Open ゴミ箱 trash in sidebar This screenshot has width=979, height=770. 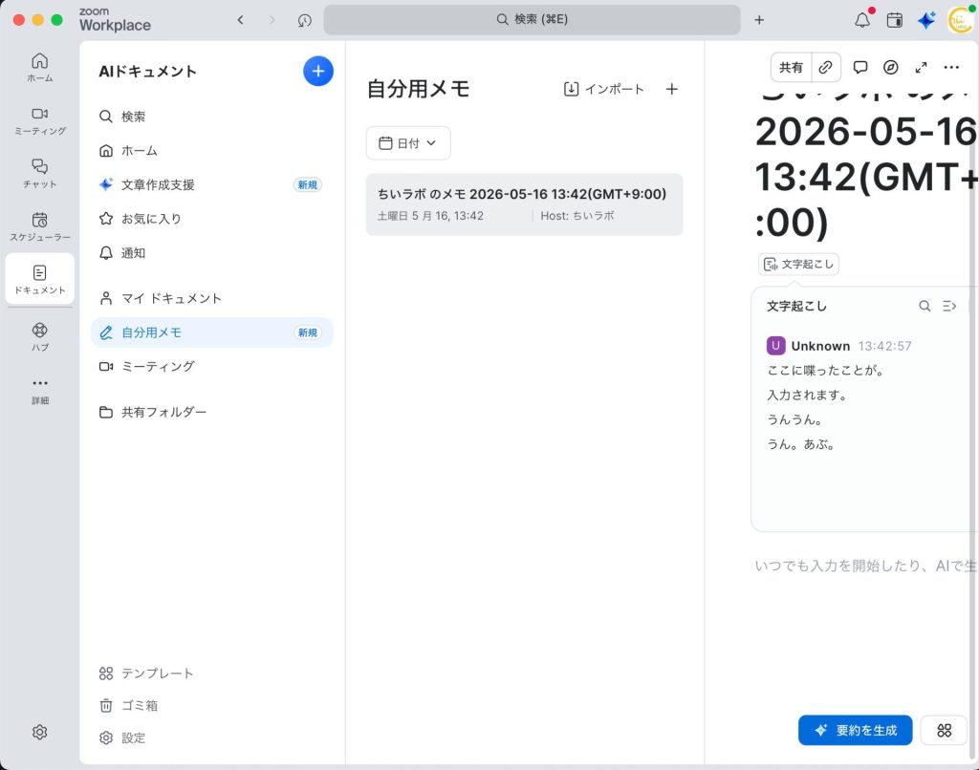point(129,706)
